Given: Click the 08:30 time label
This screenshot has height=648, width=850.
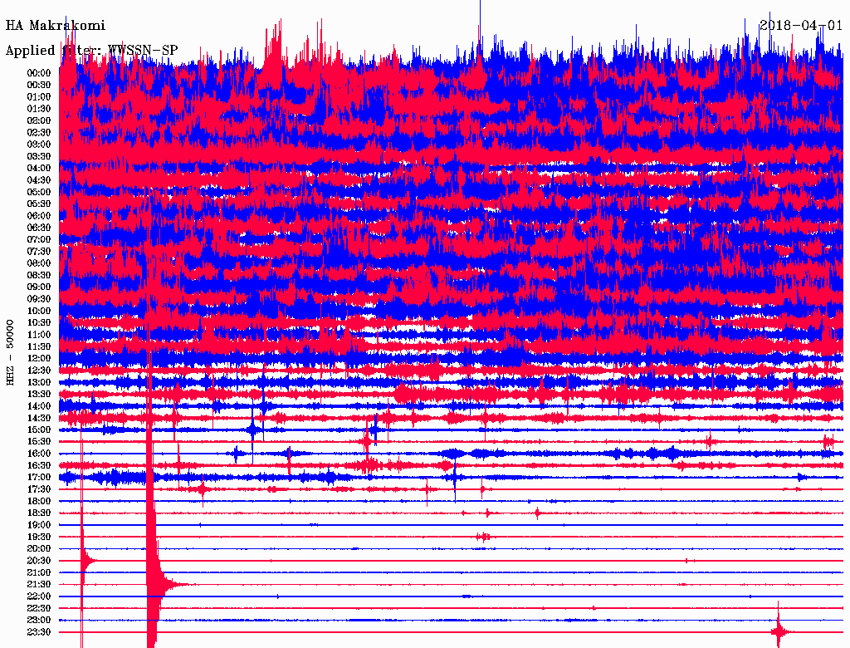Looking at the screenshot, I should 39,275.
